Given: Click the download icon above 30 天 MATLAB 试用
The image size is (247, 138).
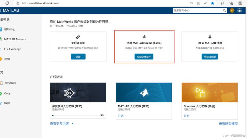Looking at the screenshot, I should coord(210,37).
